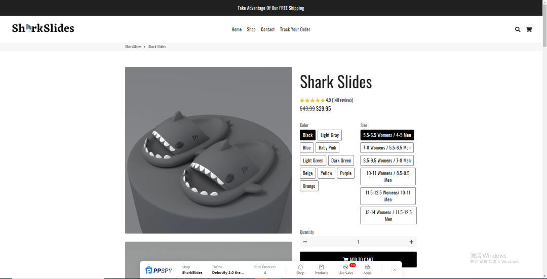
Task: Go to Home in navigation menu
Action: pyautogui.click(x=237, y=29)
